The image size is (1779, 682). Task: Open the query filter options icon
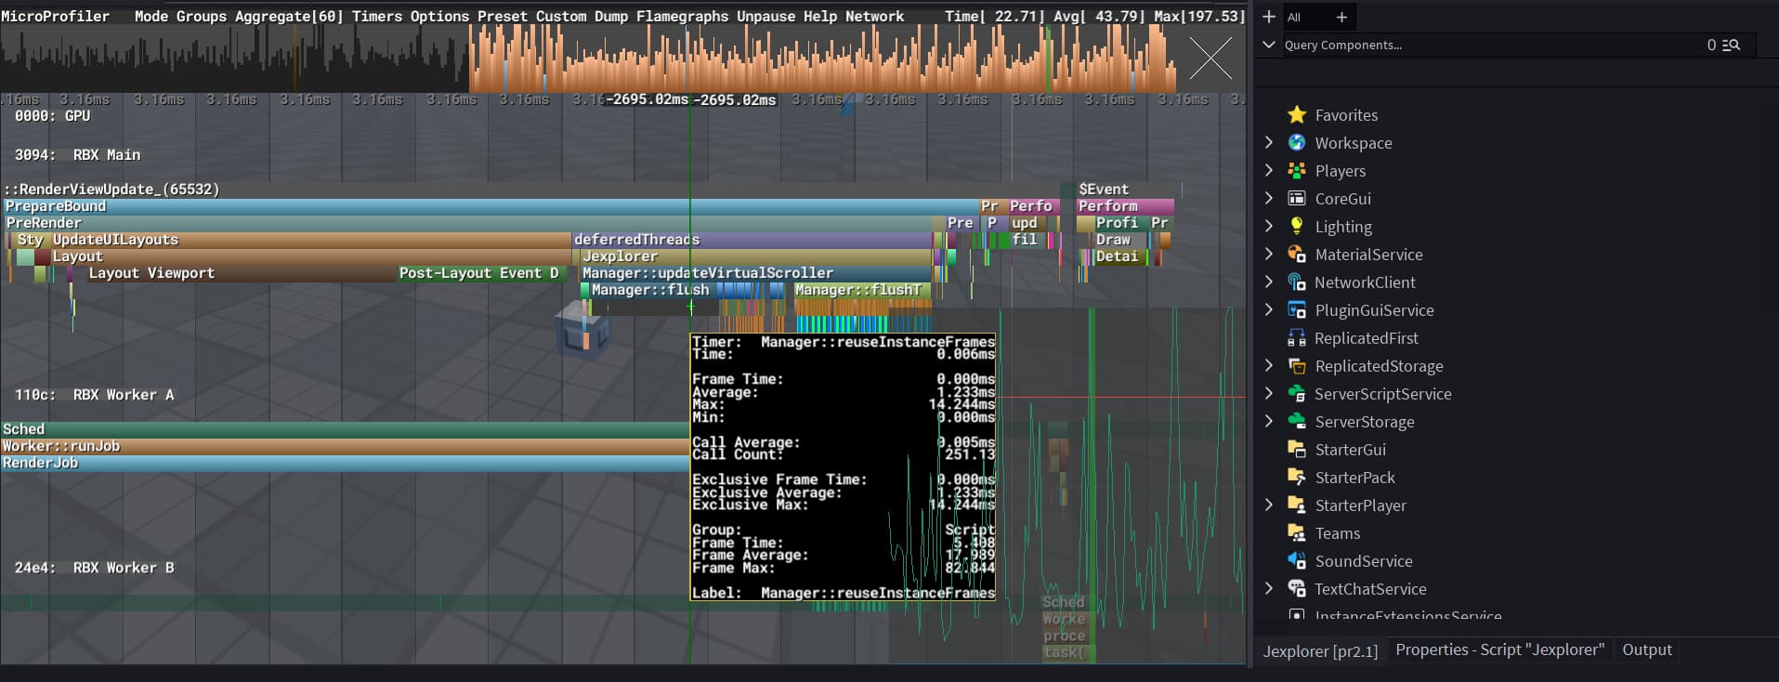pos(1732,45)
